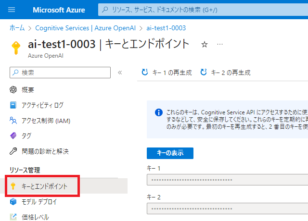Click the blue cube deploy icon
The height and width of the screenshot is (221, 308).
(13, 201)
